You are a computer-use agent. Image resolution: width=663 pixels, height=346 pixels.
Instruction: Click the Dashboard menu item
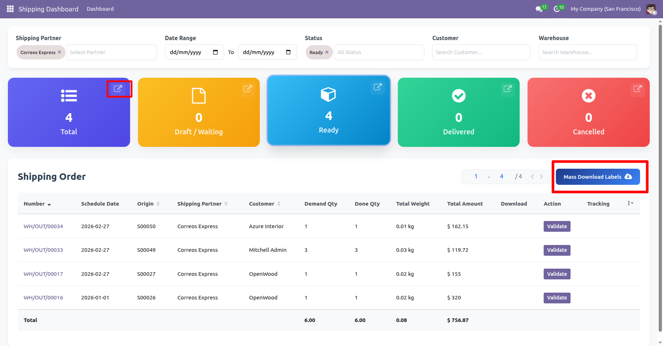pos(100,9)
